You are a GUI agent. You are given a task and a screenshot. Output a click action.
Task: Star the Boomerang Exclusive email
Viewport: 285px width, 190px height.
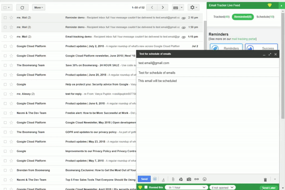tap(11, 171)
